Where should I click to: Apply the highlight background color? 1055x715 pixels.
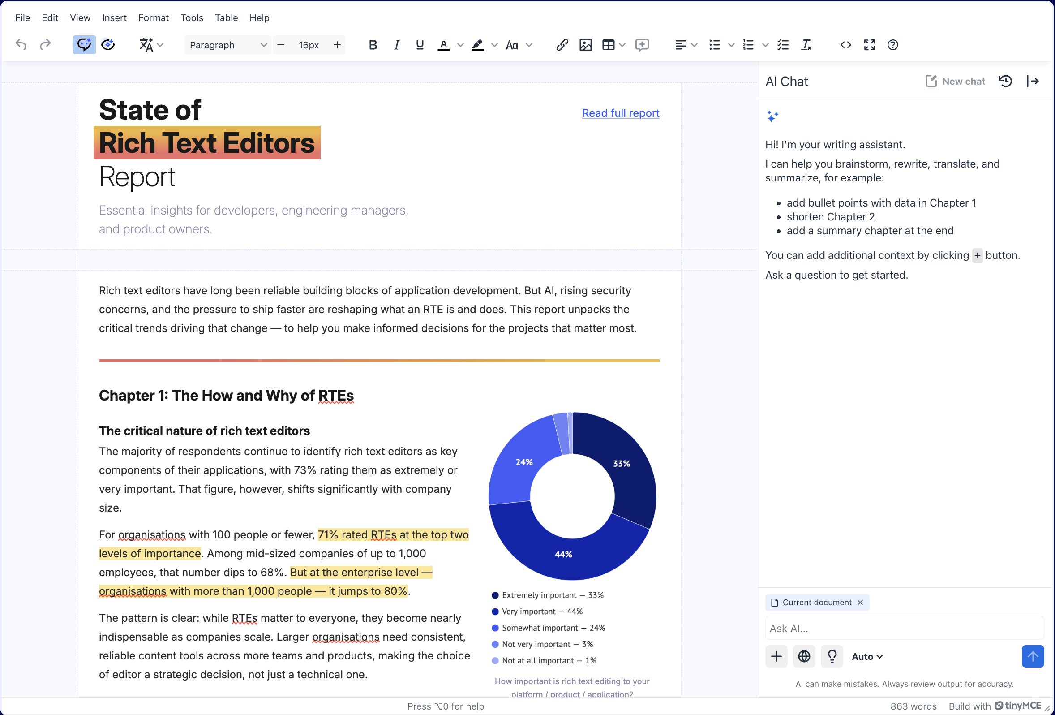[477, 44]
